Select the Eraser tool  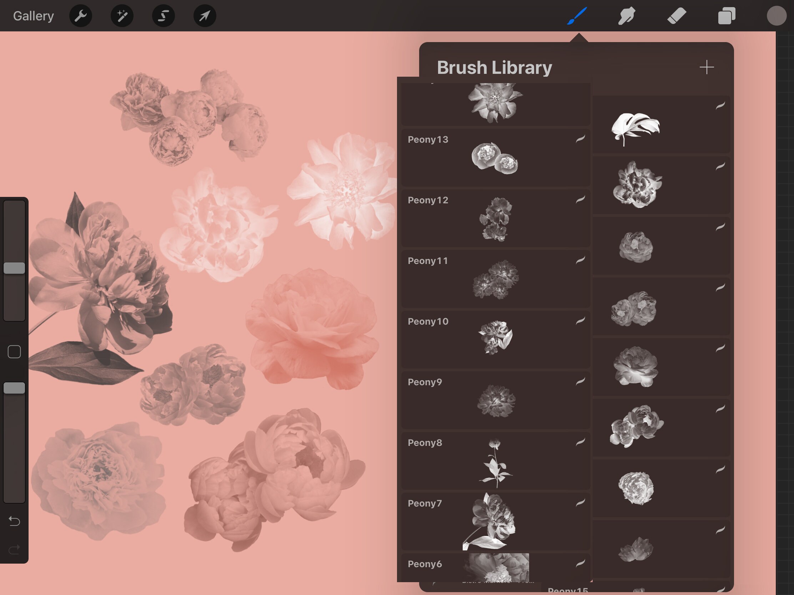tap(677, 16)
